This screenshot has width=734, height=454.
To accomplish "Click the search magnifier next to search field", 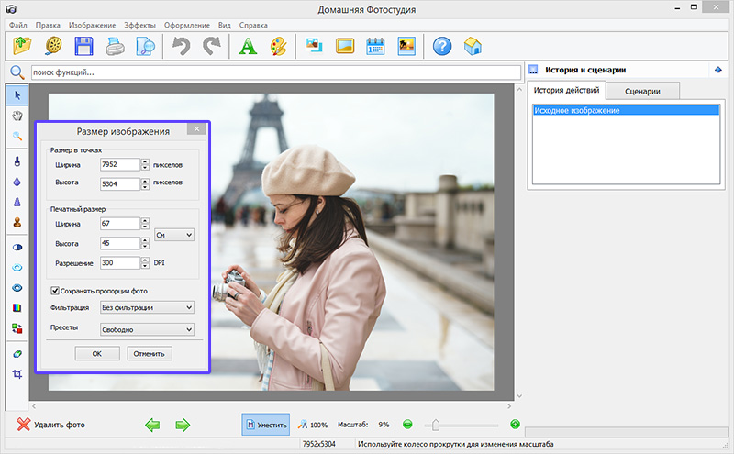I will point(17,72).
